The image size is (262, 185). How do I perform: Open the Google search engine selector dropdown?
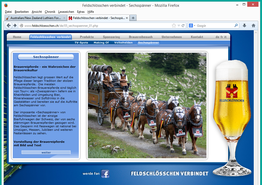coord(192,25)
